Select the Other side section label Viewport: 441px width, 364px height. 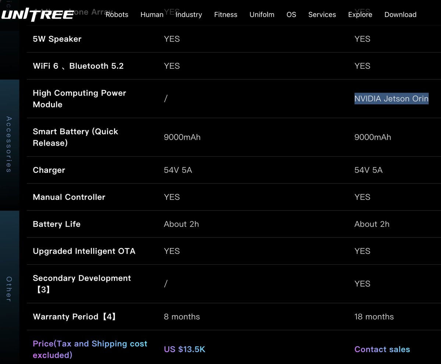[9, 289]
